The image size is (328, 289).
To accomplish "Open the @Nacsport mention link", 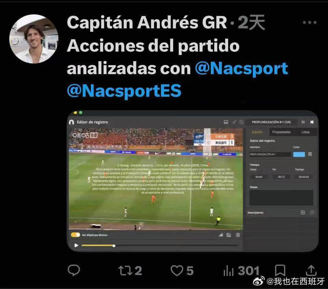I will pyautogui.click(x=242, y=68).
